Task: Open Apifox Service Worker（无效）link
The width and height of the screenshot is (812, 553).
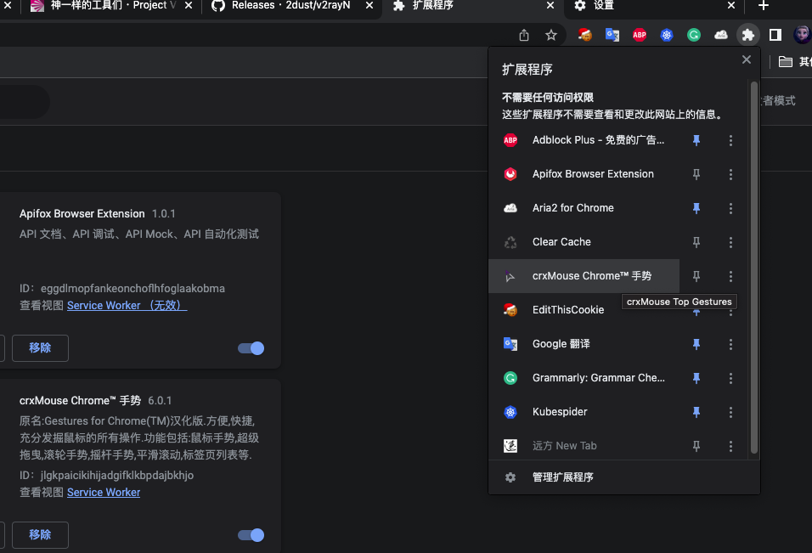Action: (x=127, y=306)
